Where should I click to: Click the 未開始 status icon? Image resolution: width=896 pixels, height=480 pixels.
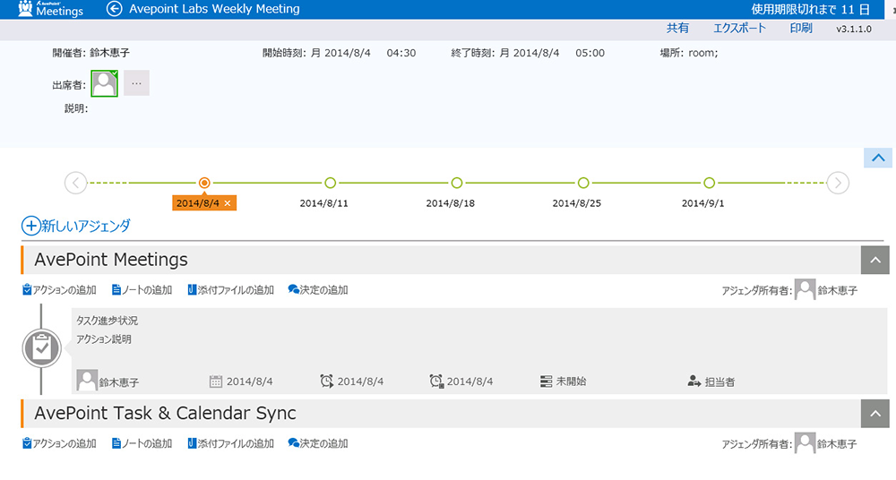coord(547,381)
